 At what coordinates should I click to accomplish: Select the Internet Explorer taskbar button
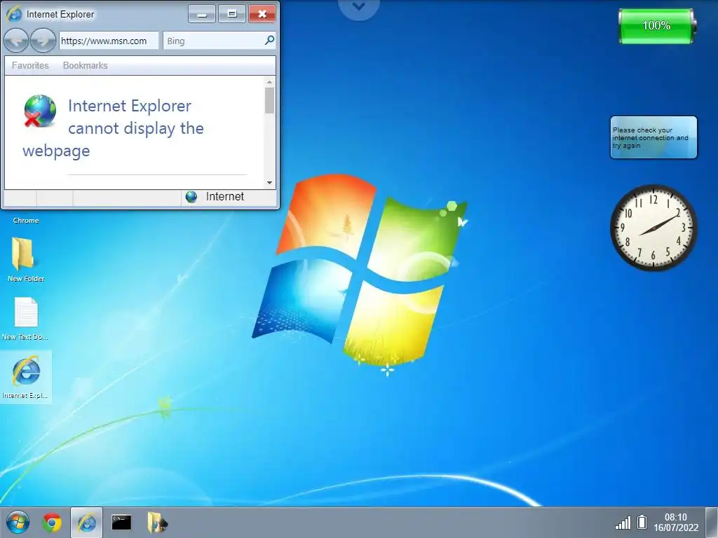(86, 523)
